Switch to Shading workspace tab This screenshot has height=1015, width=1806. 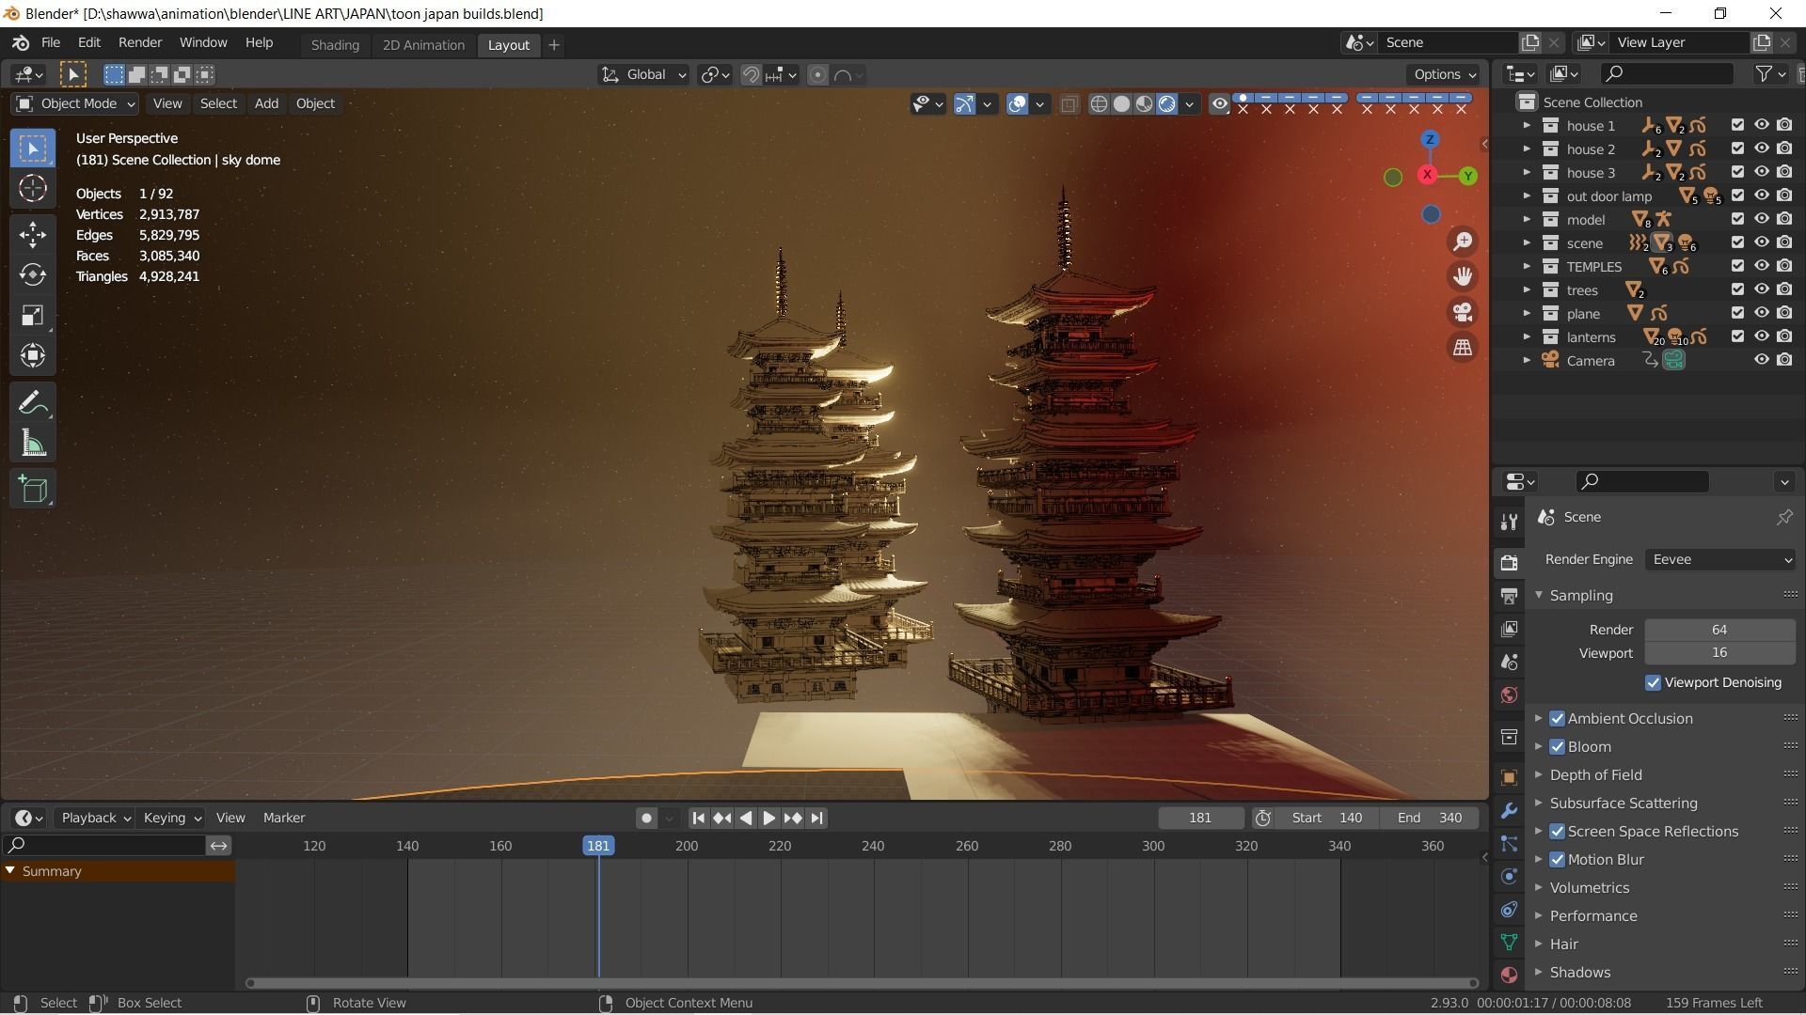tap(335, 44)
